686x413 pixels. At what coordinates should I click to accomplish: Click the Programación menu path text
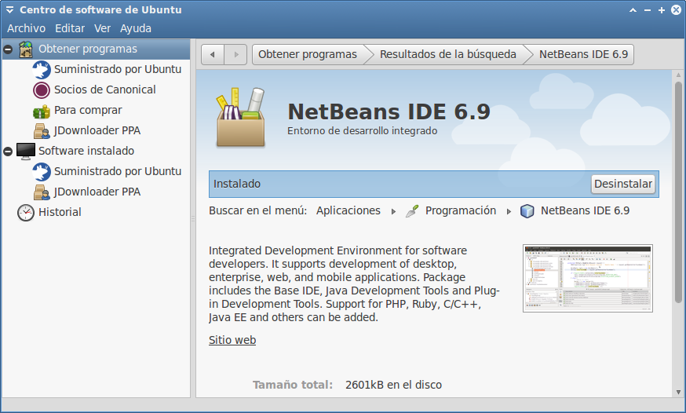(x=461, y=211)
